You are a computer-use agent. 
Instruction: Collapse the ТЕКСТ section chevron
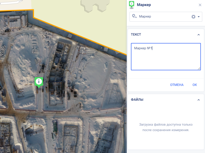click(x=199, y=35)
